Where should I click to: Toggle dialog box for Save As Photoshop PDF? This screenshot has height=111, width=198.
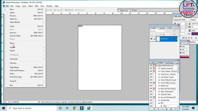pos(154,97)
